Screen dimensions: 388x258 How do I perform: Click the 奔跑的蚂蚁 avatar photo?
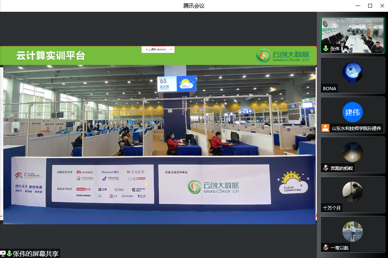click(x=352, y=152)
